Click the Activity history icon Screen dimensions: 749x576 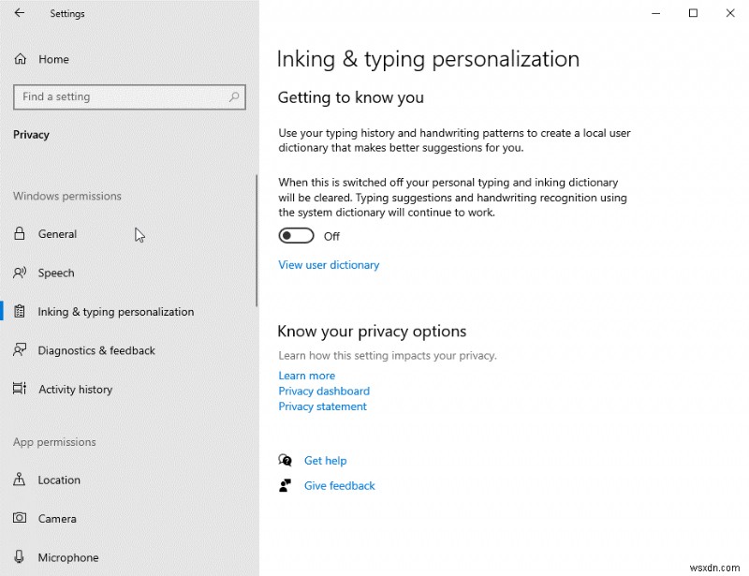point(21,389)
